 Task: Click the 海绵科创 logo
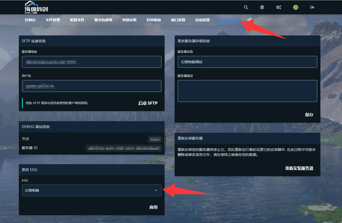click(x=36, y=7)
